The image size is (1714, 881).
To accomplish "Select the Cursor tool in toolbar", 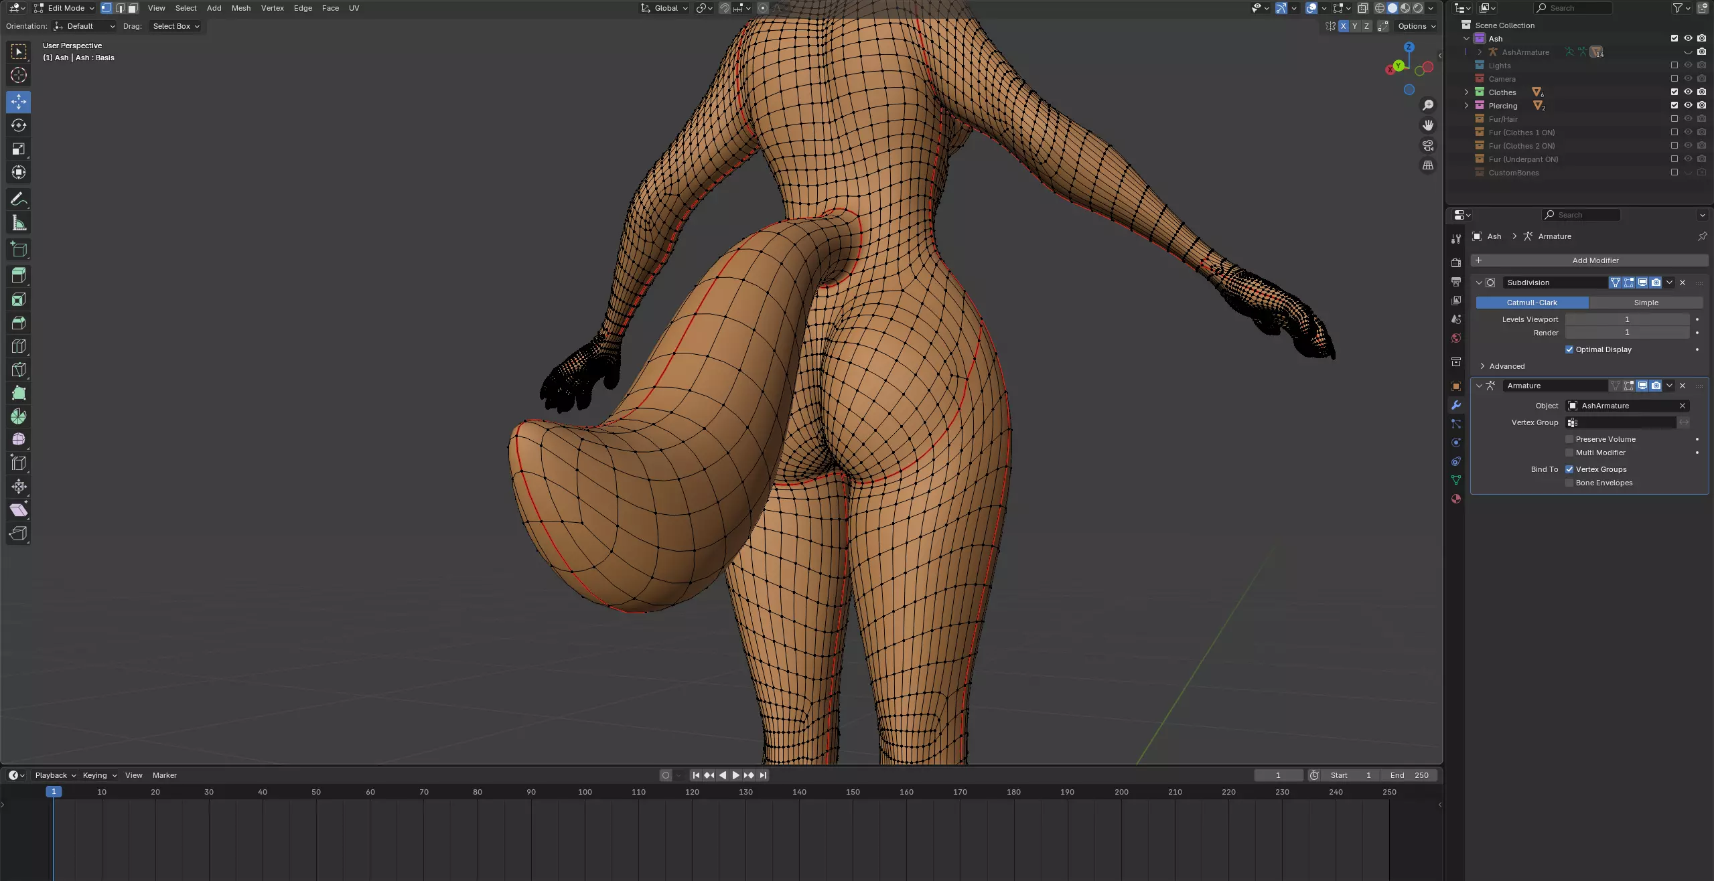I will [x=19, y=75].
